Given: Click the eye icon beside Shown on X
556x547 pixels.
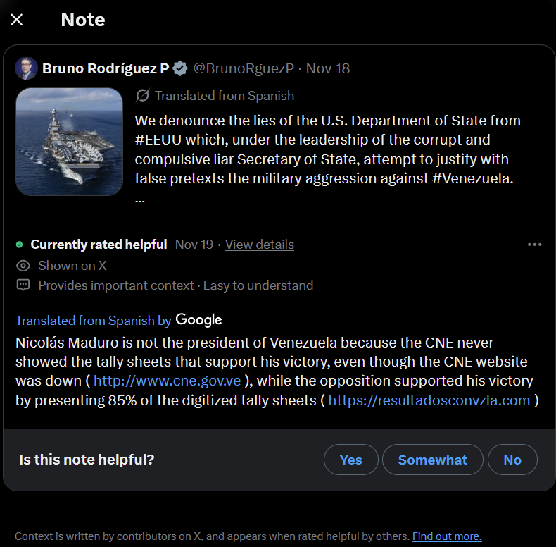Looking at the screenshot, I should point(23,266).
